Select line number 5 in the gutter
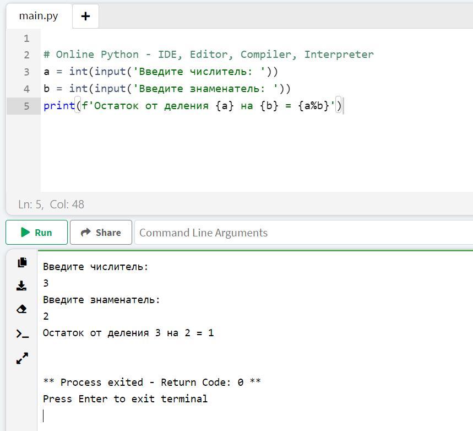The image size is (473, 431). click(26, 106)
